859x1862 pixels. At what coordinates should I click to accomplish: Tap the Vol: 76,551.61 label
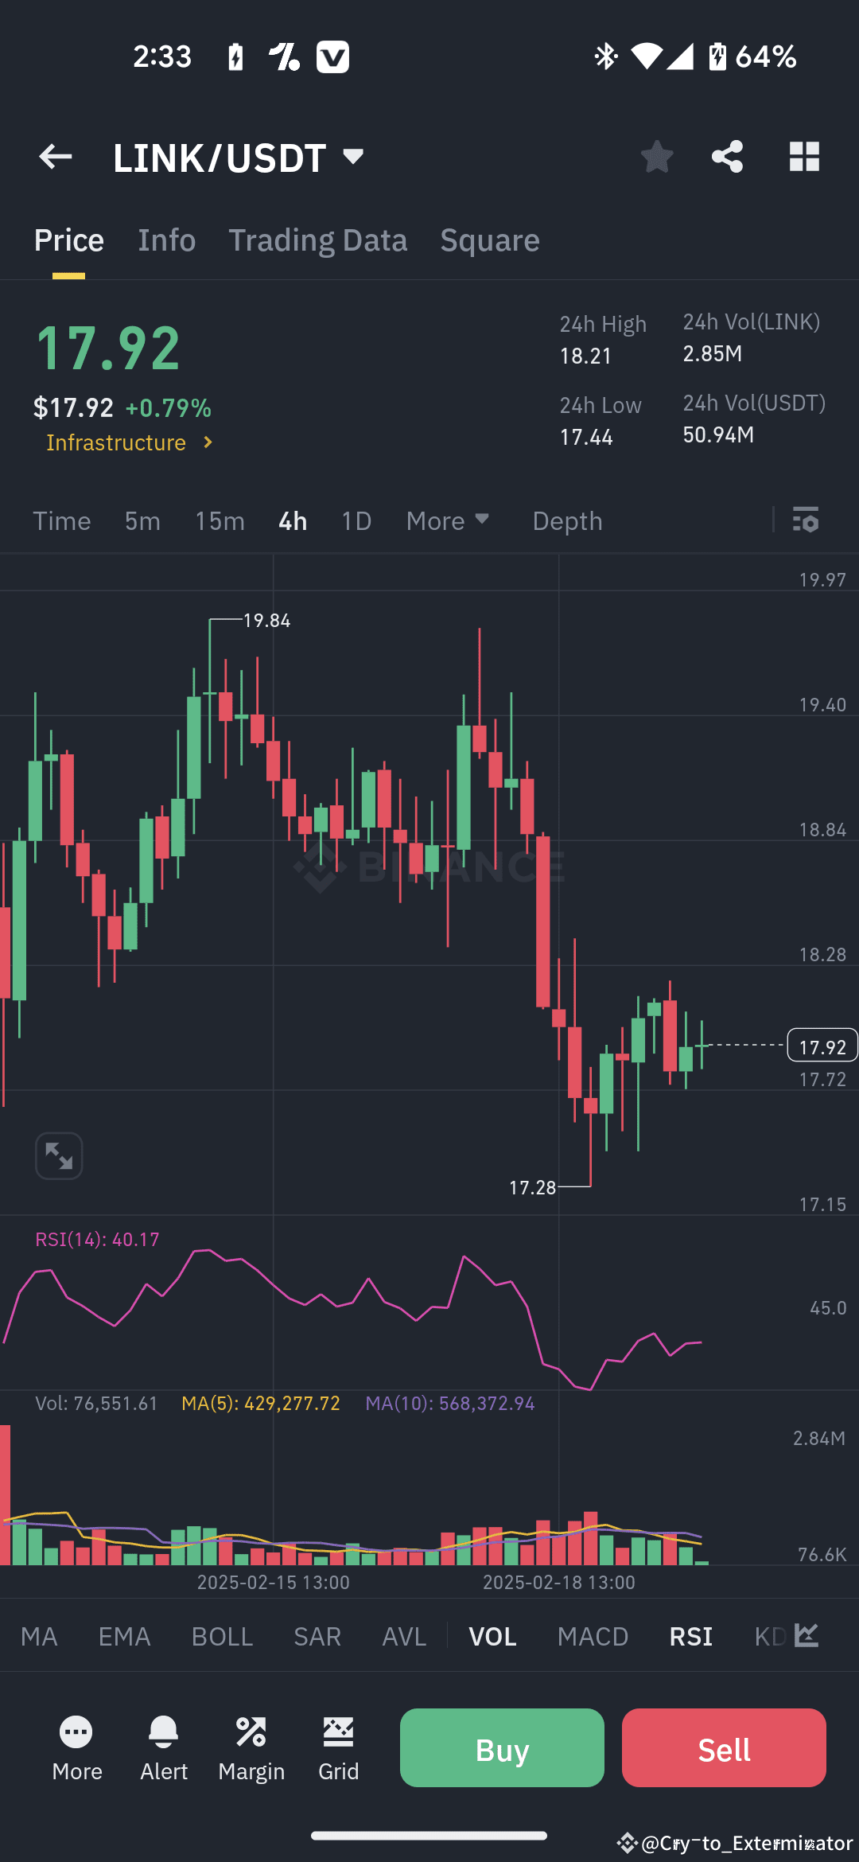coord(96,1404)
